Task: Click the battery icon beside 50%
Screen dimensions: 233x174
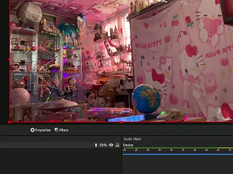Action: (96, 145)
